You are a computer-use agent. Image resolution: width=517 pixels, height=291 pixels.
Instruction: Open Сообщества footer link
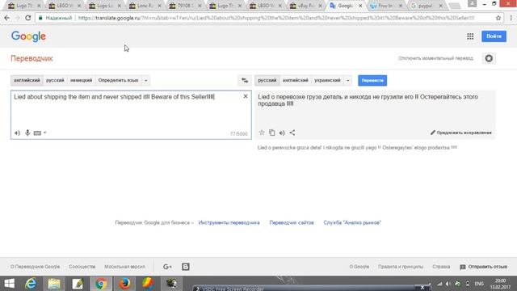click(82, 267)
